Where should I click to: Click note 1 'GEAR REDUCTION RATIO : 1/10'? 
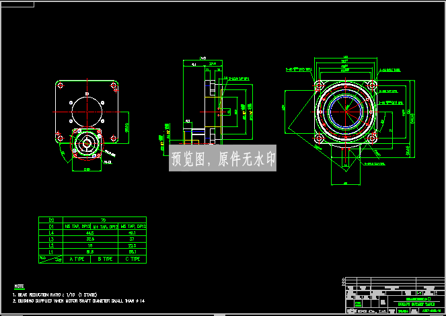click(x=54, y=294)
